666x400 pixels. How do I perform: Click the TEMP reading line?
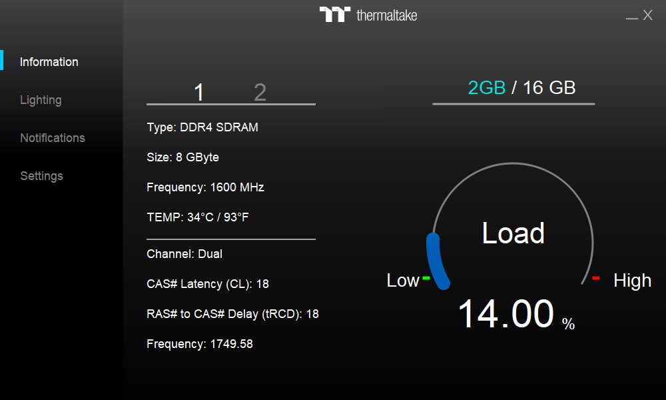(x=198, y=217)
